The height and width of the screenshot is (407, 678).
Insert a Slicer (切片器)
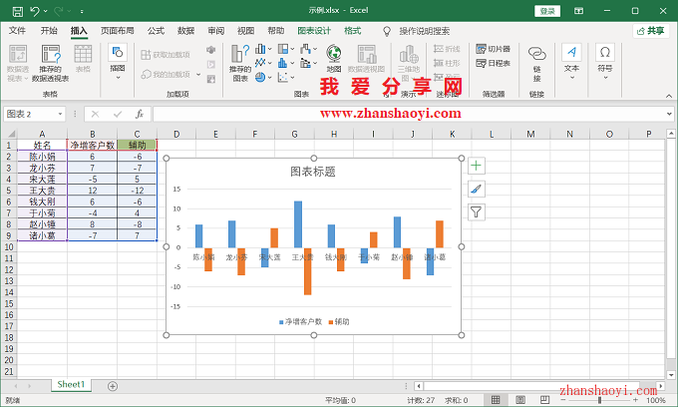493,49
